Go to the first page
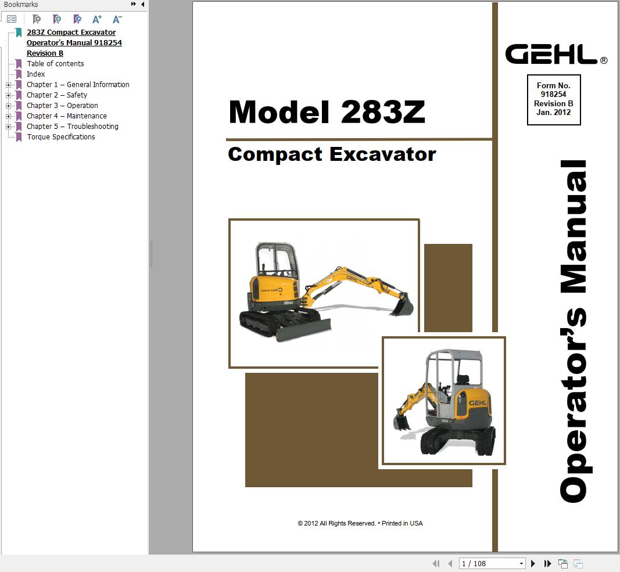This screenshot has width=620, height=572. (436, 563)
